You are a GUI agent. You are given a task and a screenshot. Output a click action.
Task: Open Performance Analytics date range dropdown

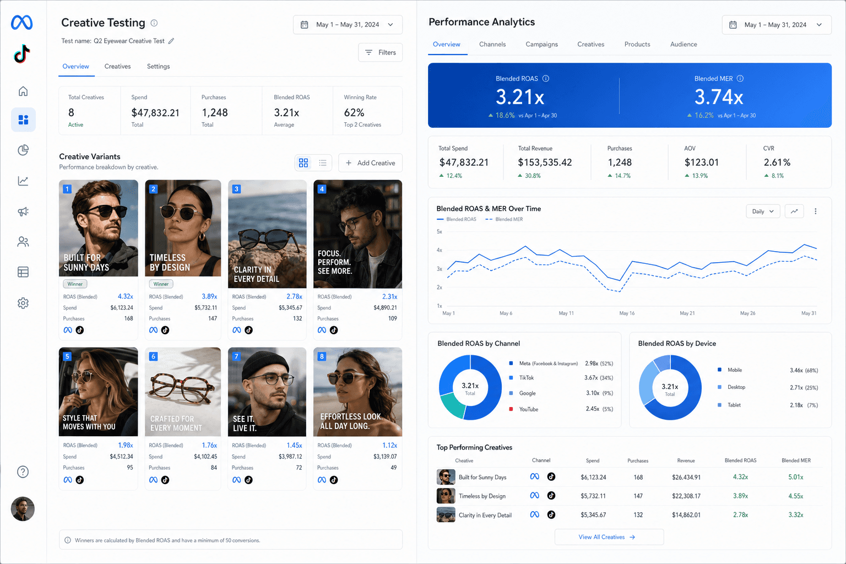[777, 25]
